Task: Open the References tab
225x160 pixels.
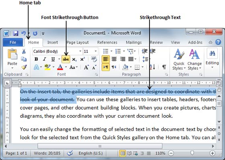Action: (x=107, y=42)
